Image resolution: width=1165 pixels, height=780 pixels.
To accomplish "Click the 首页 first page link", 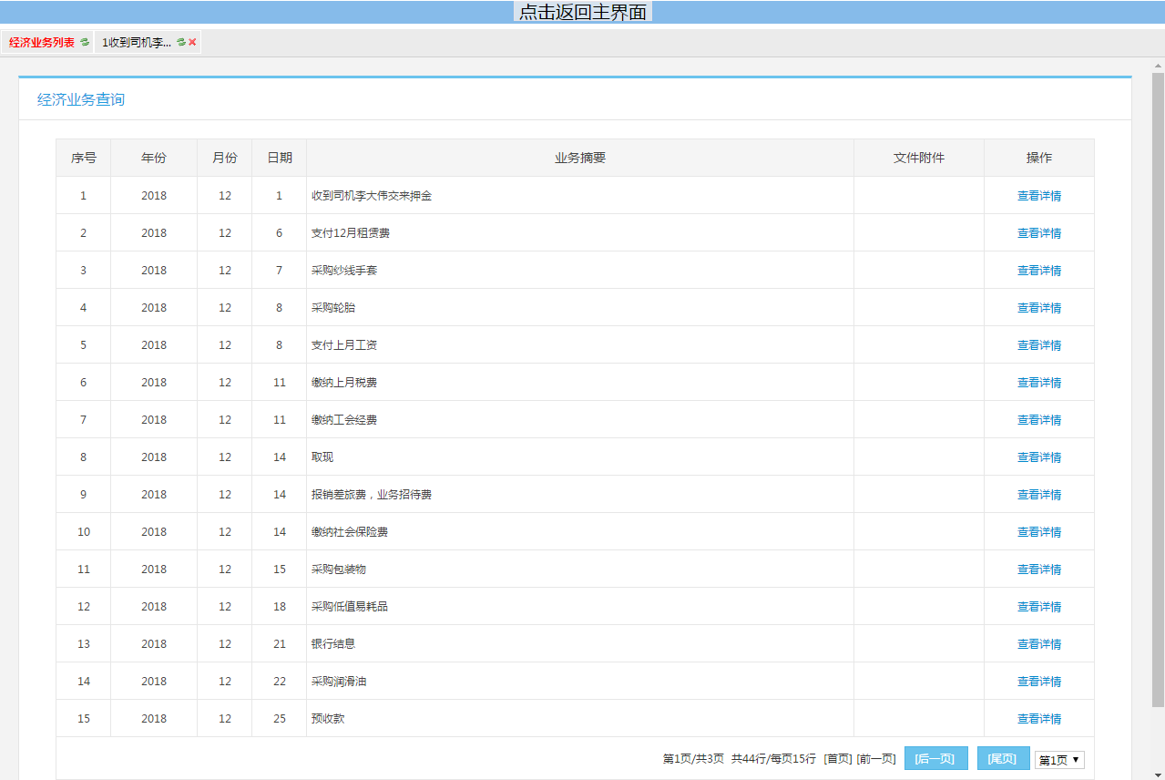I will point(838,759).
